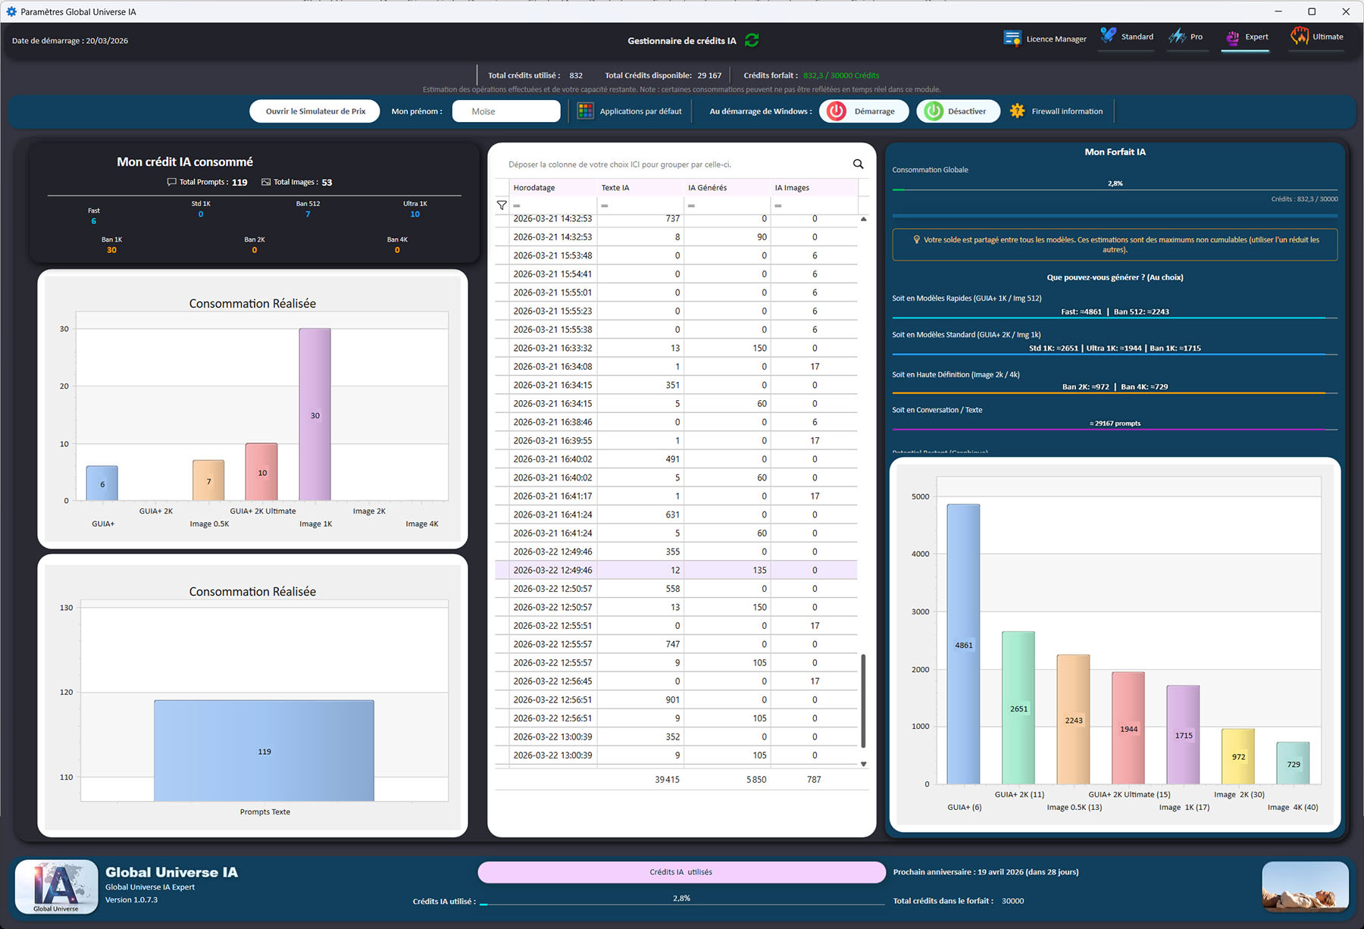Viewport: 1364px width, 929px height.
Task: Click the search magnifier icon in grid
Action: click(x=858, y=164)
